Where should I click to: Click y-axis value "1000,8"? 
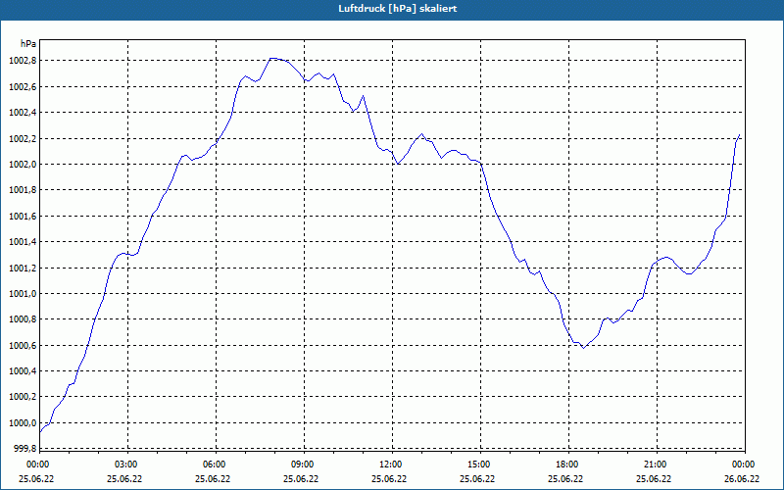[23, 319]
